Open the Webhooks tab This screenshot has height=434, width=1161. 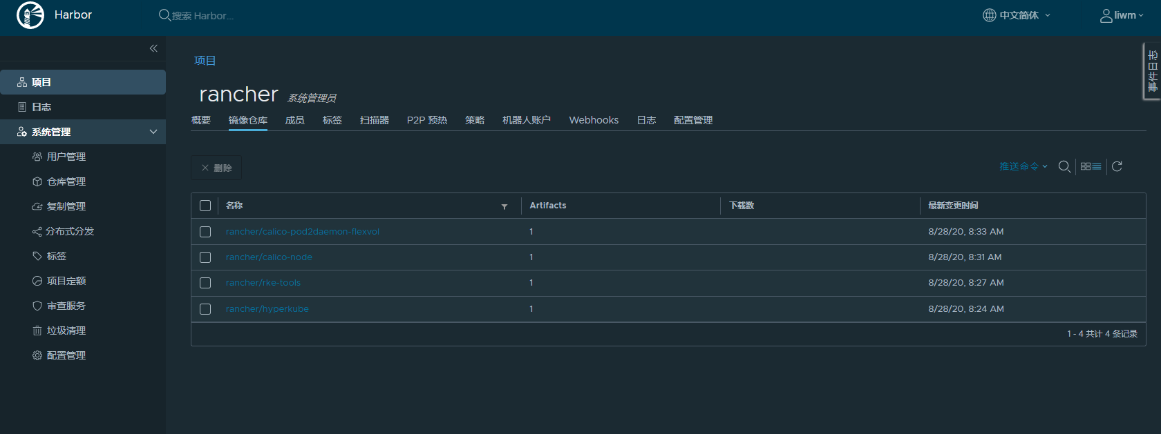pos(594,120)
